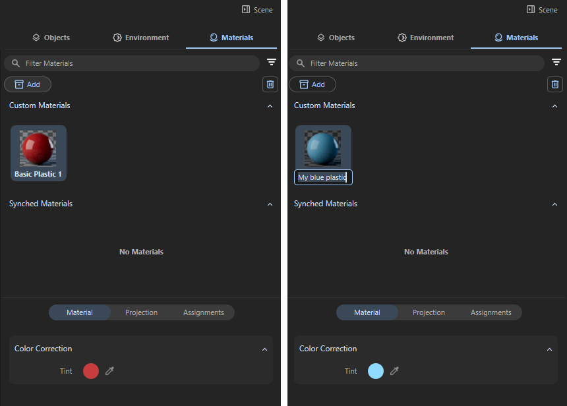Image resolution: width=567 pixels, height=406 pixels.
Task: Open the Assignments section
Action: [203, 312]
